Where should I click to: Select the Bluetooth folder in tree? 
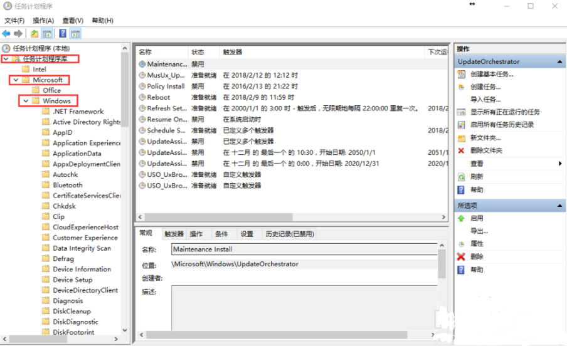tap(68, 185)
